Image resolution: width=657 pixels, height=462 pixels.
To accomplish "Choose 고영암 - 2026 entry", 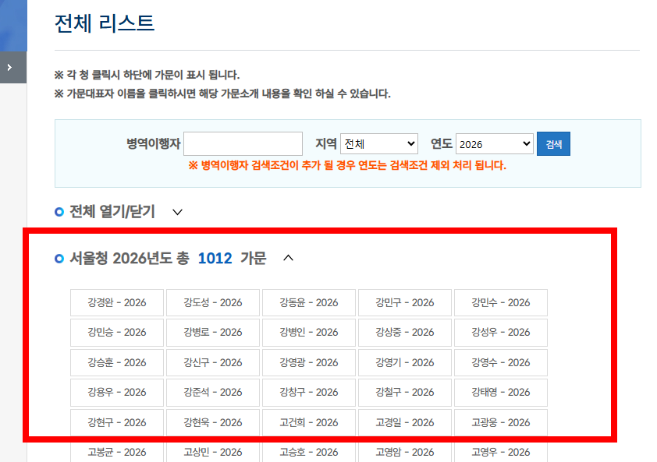I will pyautogui.click(x=405, y=452).
